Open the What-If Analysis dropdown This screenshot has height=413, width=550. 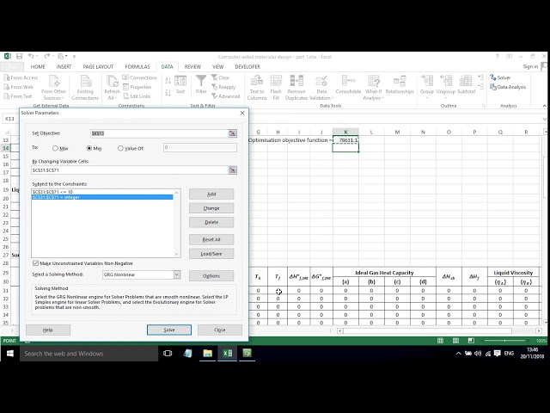[x=373, y=95]
